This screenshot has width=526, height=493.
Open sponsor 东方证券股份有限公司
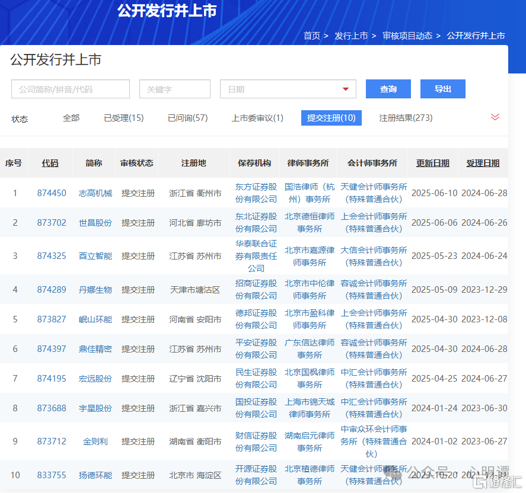(256, 193)
